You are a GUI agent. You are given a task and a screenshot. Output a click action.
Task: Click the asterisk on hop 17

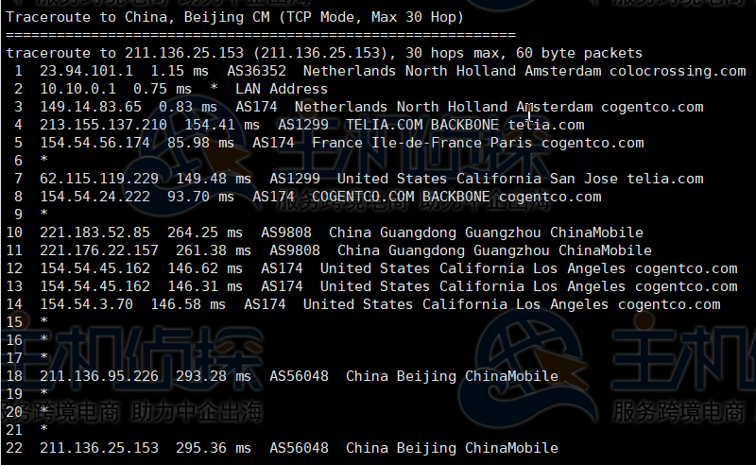pyautogui.click(x=43, y=357)
